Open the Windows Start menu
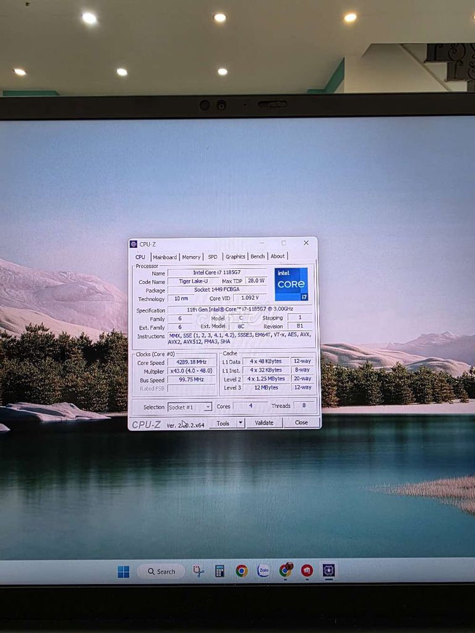This screenshot has width=475, height=633. click(124, 572)
